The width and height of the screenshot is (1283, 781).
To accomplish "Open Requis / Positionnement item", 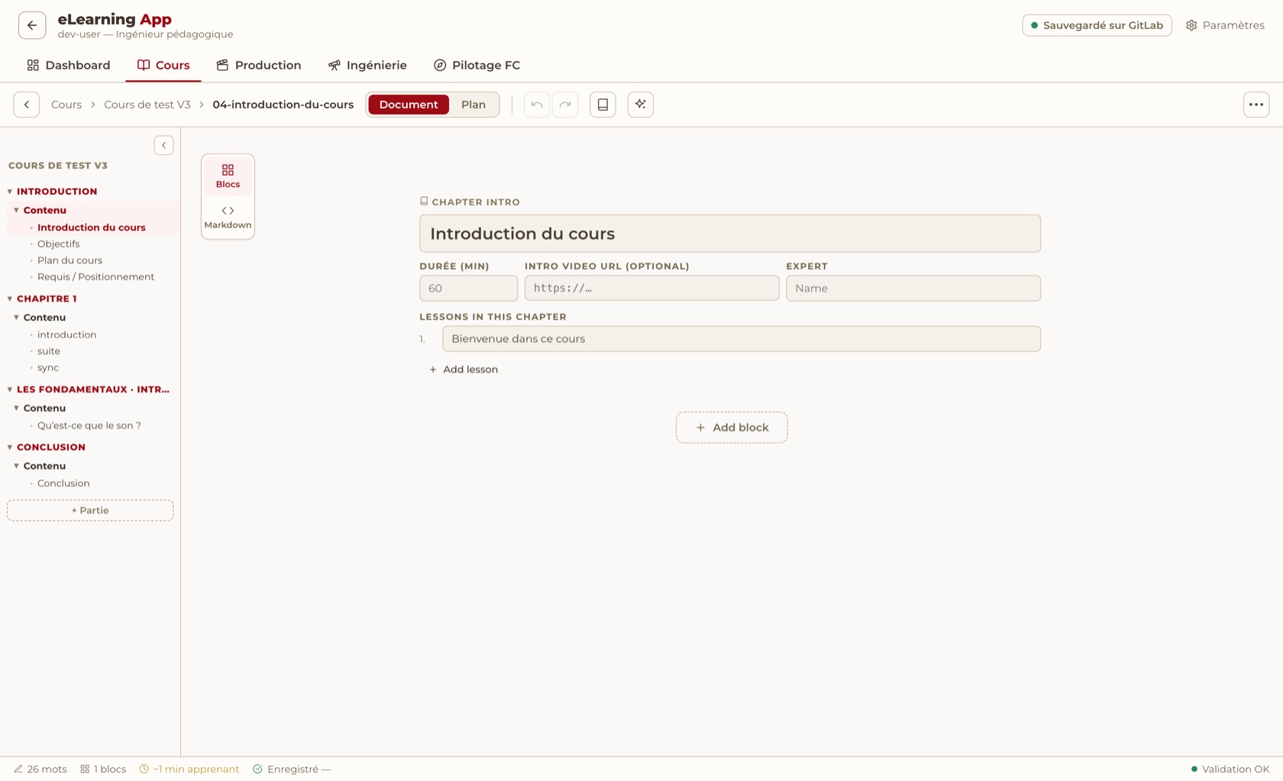I will point(96,276).
